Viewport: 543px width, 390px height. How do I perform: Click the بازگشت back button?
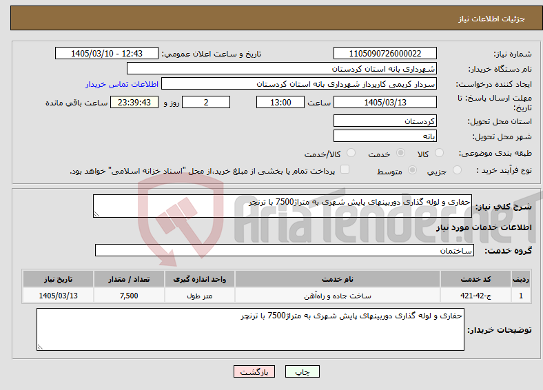click(x=254, y=371)
